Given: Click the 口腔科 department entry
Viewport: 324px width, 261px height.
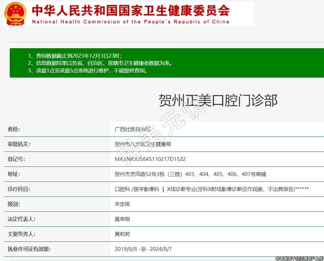Looking at the screenshot, I should tap(122, 189).
